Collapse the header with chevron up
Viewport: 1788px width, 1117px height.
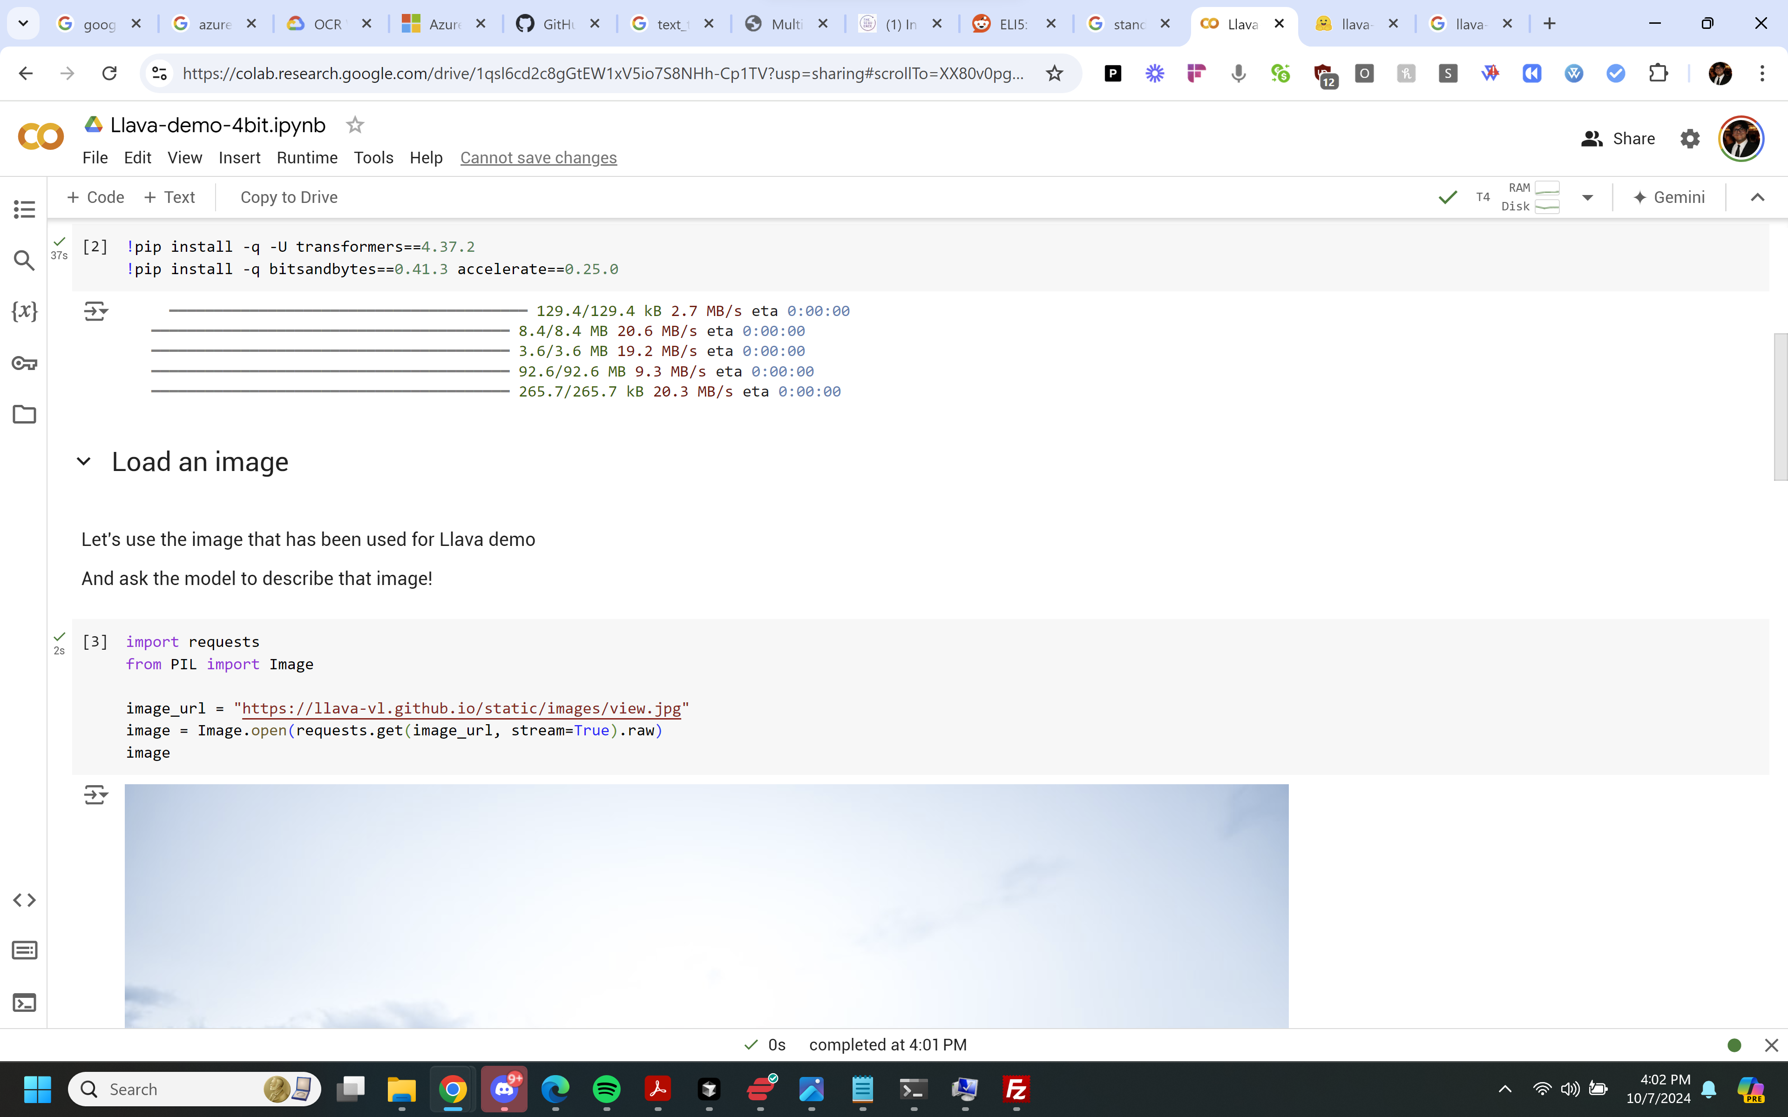[x=1757, y=197]
